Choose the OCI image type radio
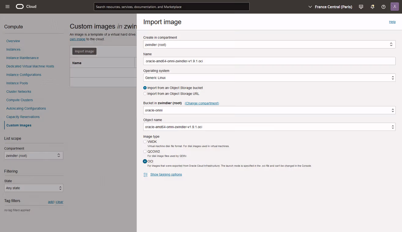This screenshot has height=232, width=402. pos(145,161)
